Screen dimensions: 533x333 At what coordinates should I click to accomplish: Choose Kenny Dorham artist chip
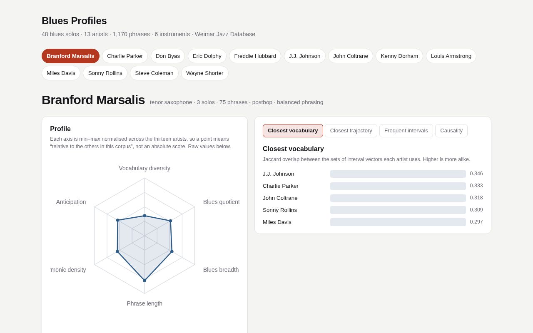pos(399,56)
